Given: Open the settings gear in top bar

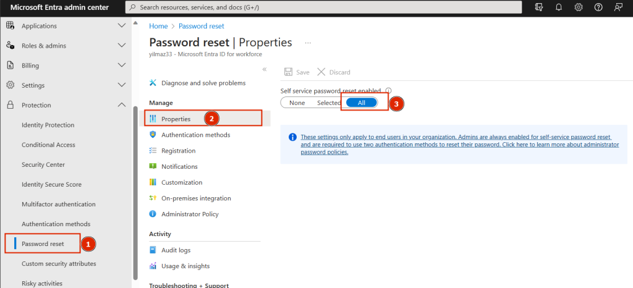Looking at the screenshot, I should [579, 7].
